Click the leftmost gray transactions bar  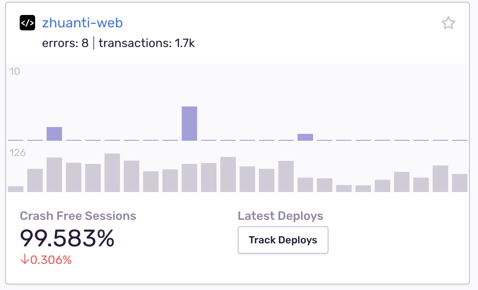[16, 189]
